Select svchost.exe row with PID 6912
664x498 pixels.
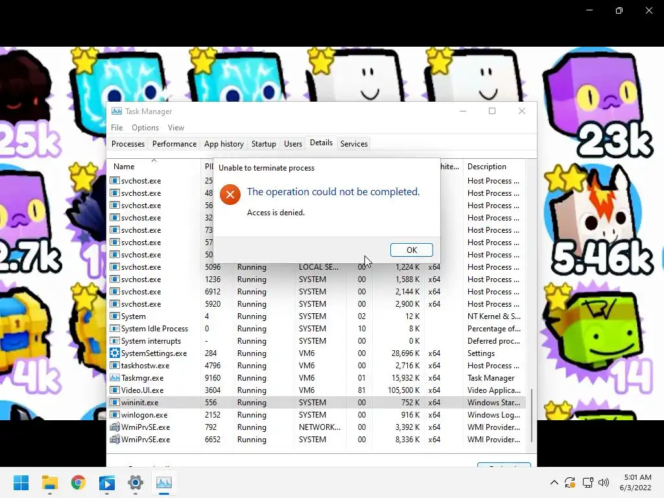click(316, 291)
